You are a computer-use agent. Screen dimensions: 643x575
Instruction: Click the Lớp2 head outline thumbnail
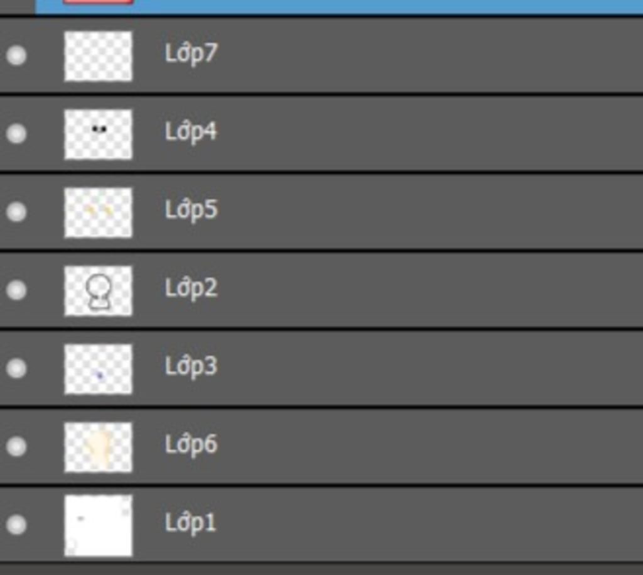(x=99, y=290)
